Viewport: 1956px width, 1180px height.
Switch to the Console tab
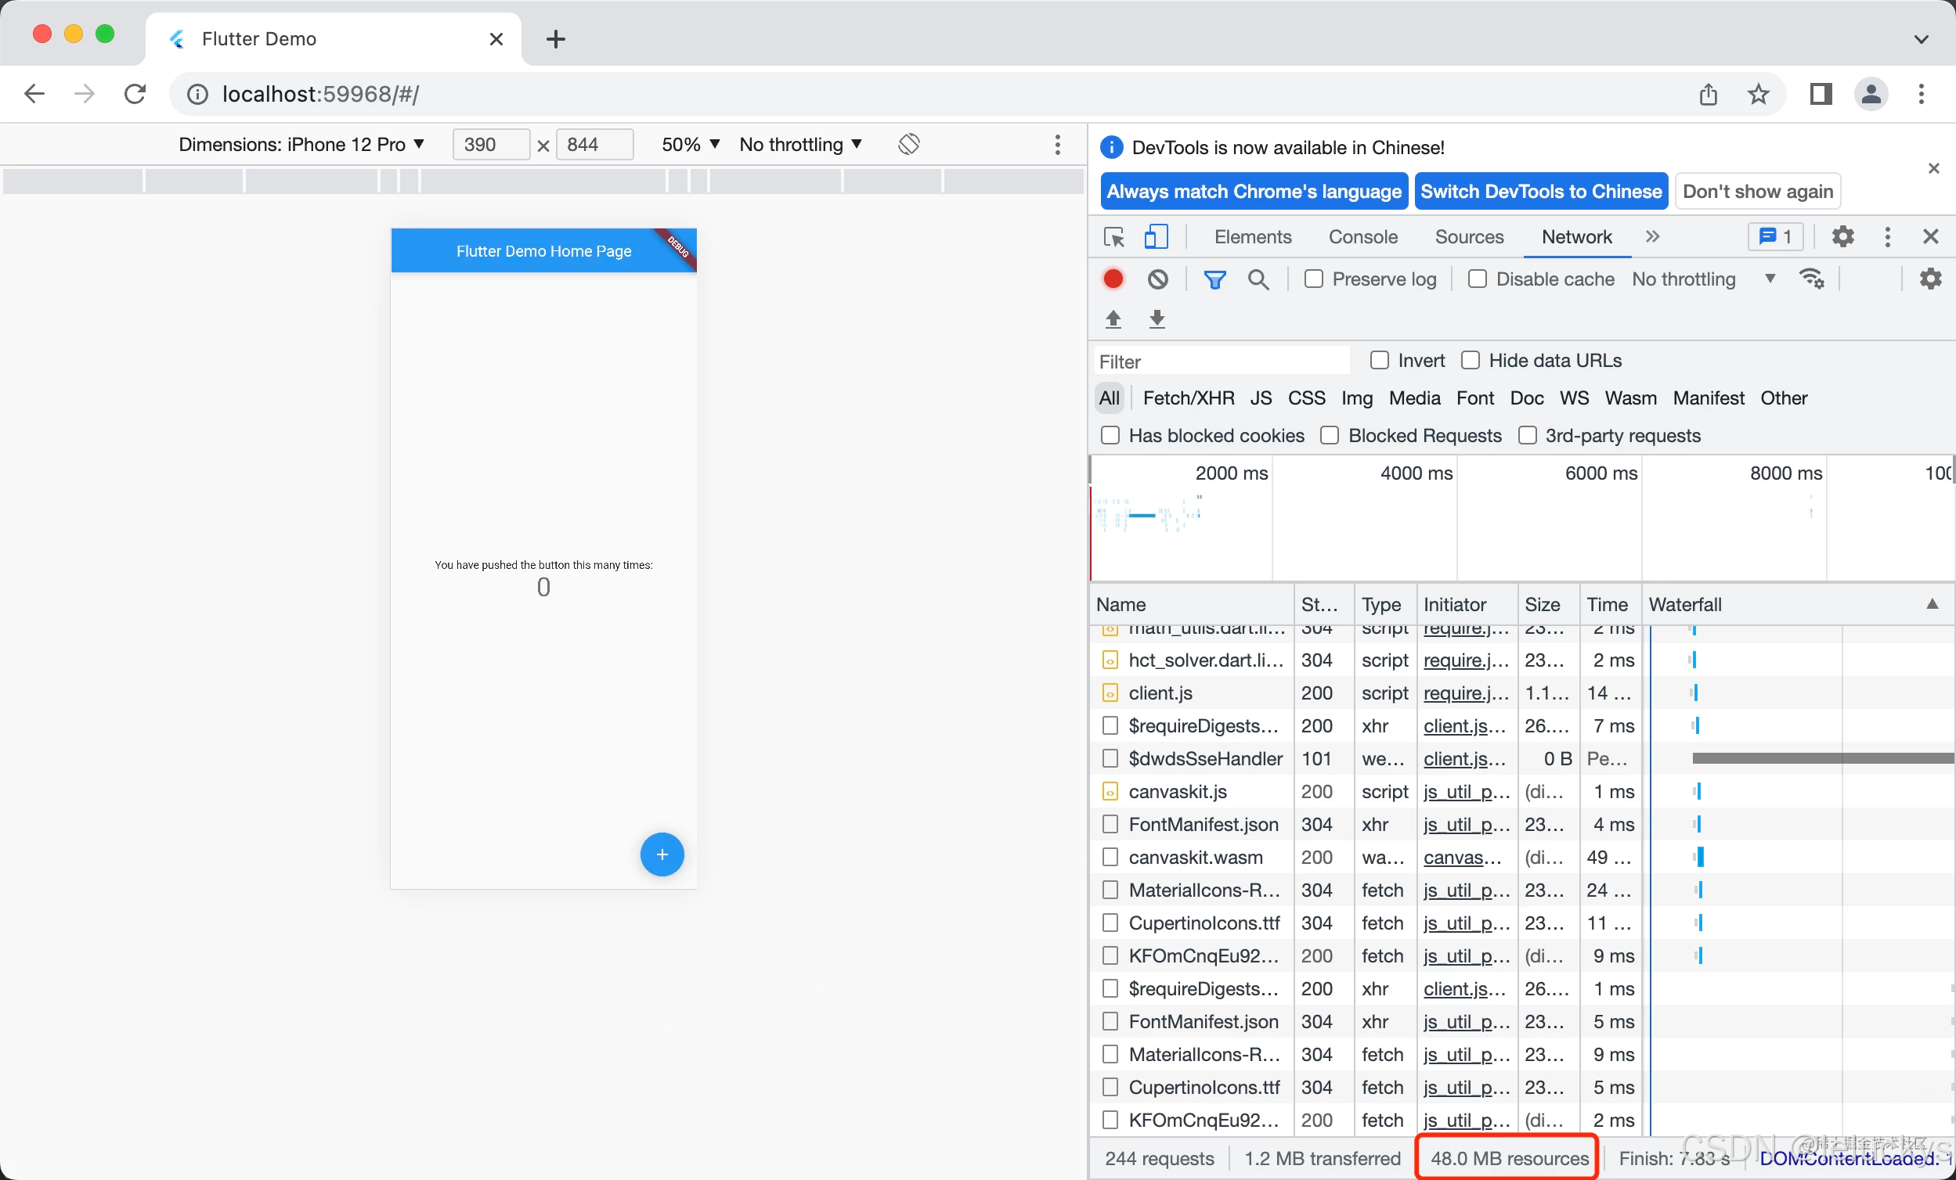pos(1362,236)
